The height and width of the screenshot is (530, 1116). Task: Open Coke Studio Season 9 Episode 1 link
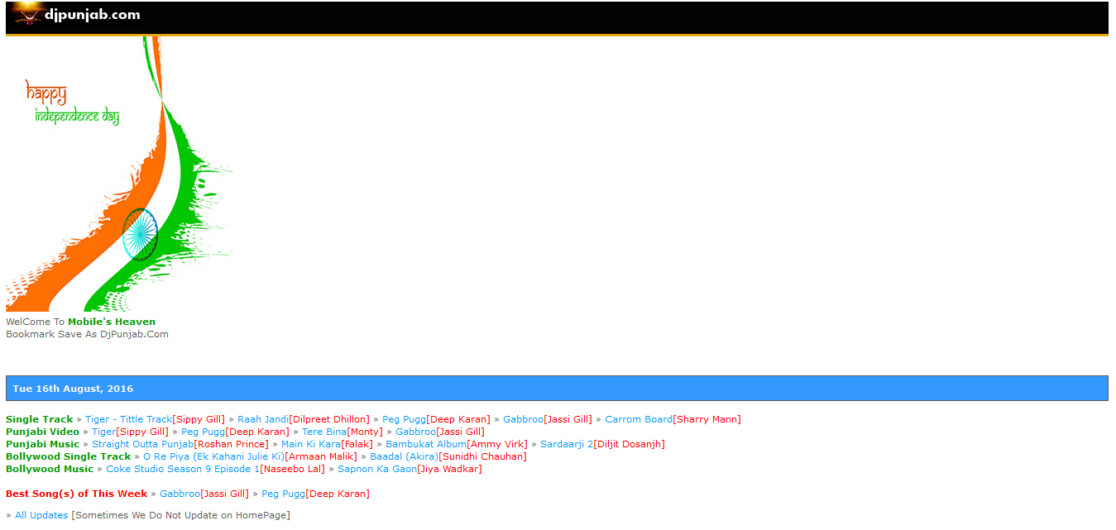point(183,469)
